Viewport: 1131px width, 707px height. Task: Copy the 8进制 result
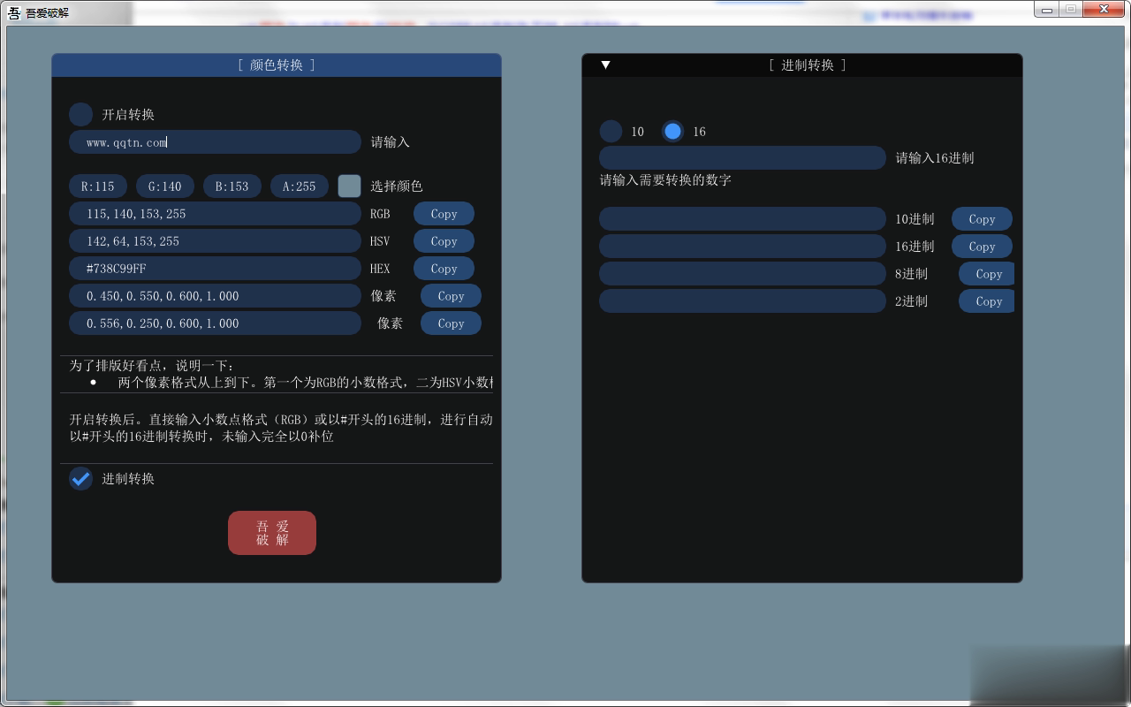tap(986, 274)
